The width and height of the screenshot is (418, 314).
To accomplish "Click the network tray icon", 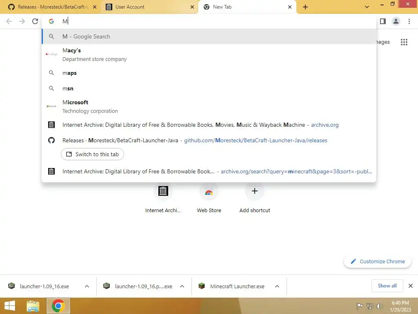I will click(x=369, y=306).
